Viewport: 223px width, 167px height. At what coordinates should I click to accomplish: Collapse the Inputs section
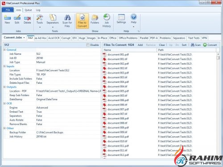click(4, 66)
